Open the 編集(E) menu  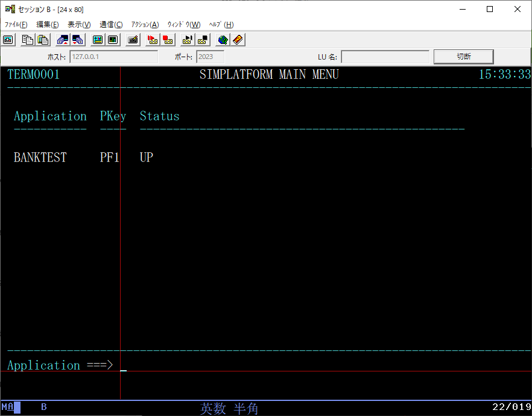(x=48, y=25)
